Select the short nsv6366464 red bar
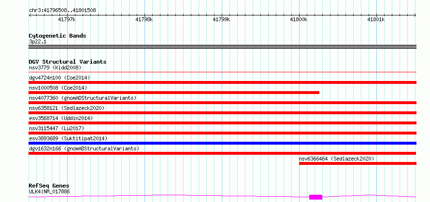 point(358,163)
